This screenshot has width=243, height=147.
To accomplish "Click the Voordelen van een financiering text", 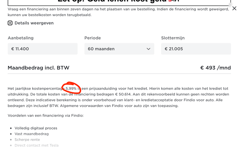I will tap(46, 115).
